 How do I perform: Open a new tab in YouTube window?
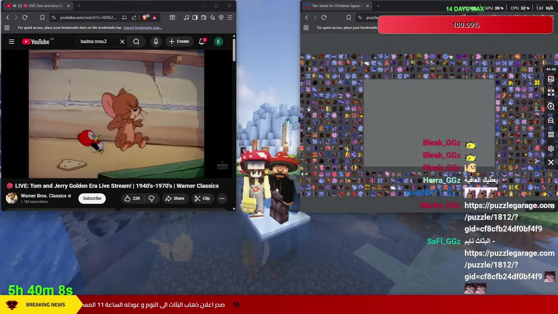tap(79, 6)
